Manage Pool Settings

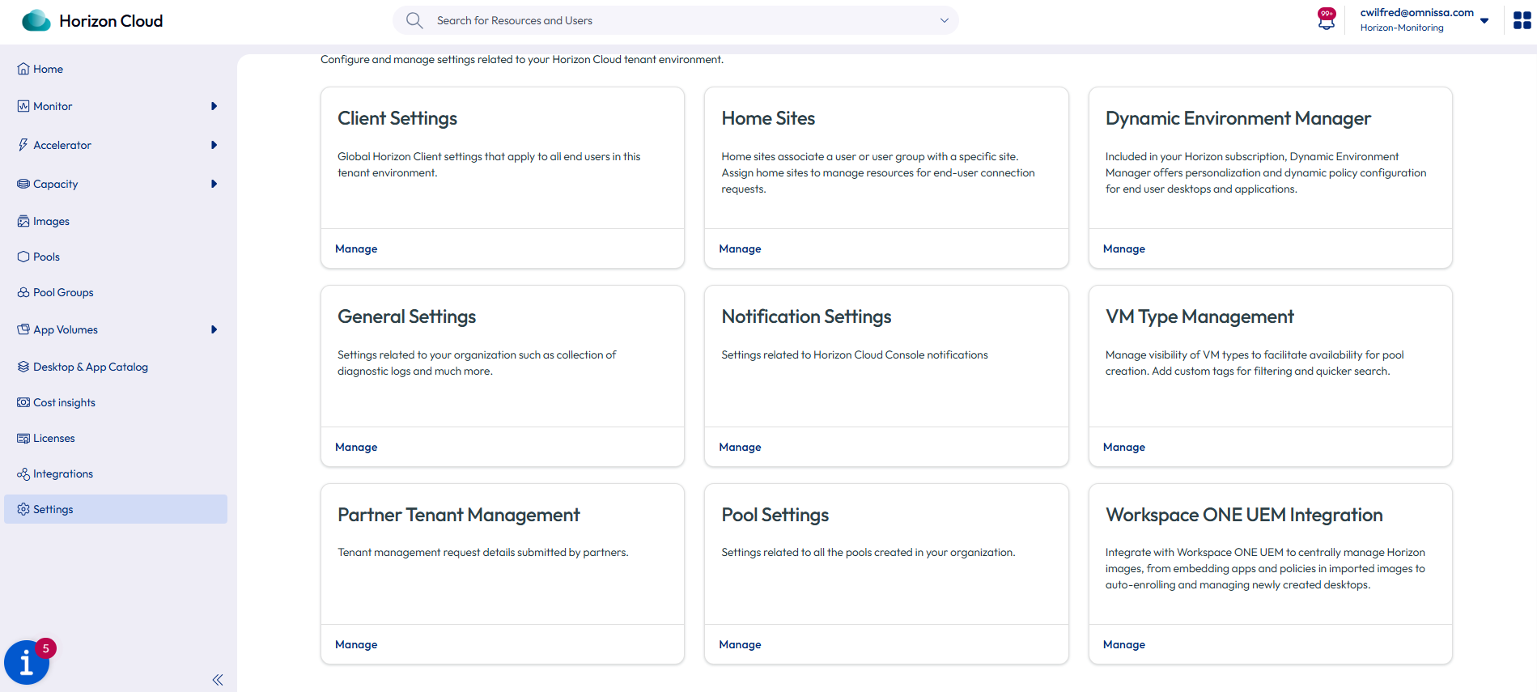click(740, 644)
